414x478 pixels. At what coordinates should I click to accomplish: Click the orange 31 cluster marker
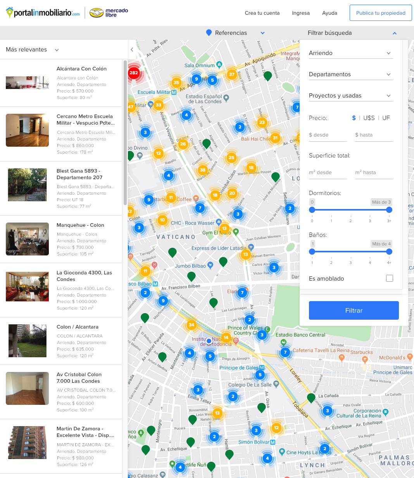coord(275,138)
